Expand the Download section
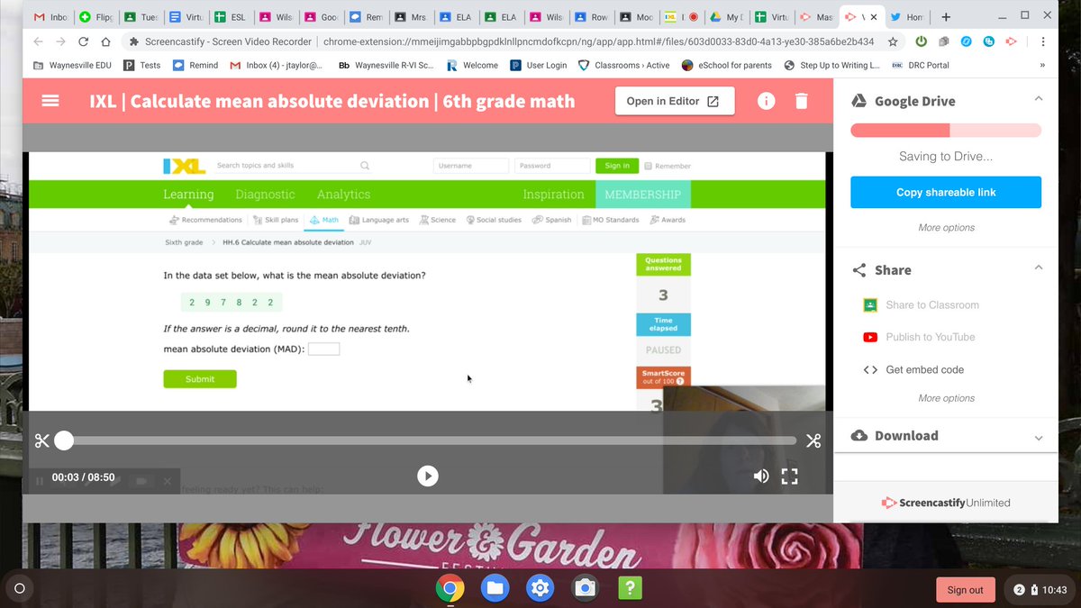The height and width of the screenshot is (608, 1081). [x=1039, y=438]
